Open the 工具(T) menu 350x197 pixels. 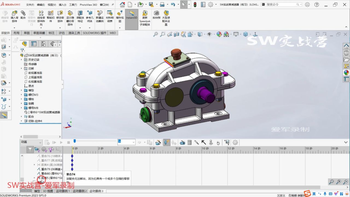[x=73, y=5]
